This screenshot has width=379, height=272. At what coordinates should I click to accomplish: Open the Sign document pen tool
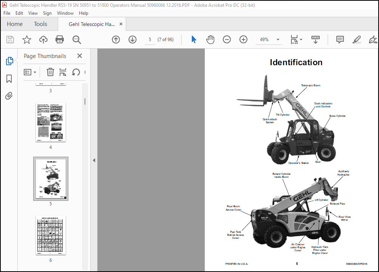(x=373, y=40)
